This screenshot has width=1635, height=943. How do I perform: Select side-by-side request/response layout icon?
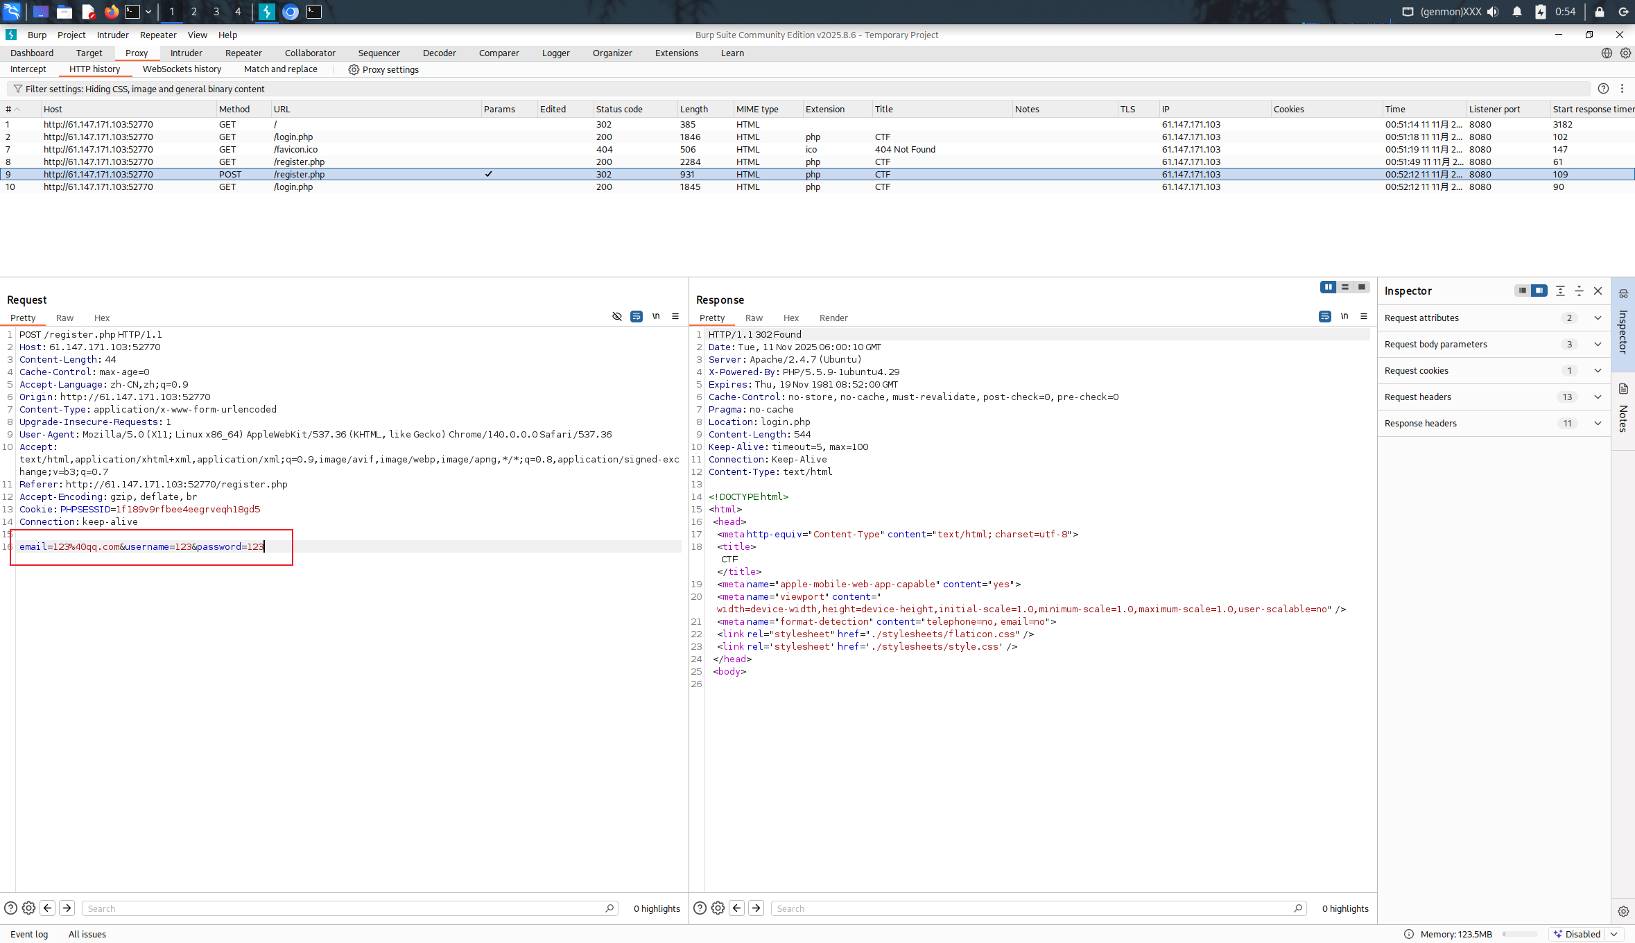point(1328,287)
